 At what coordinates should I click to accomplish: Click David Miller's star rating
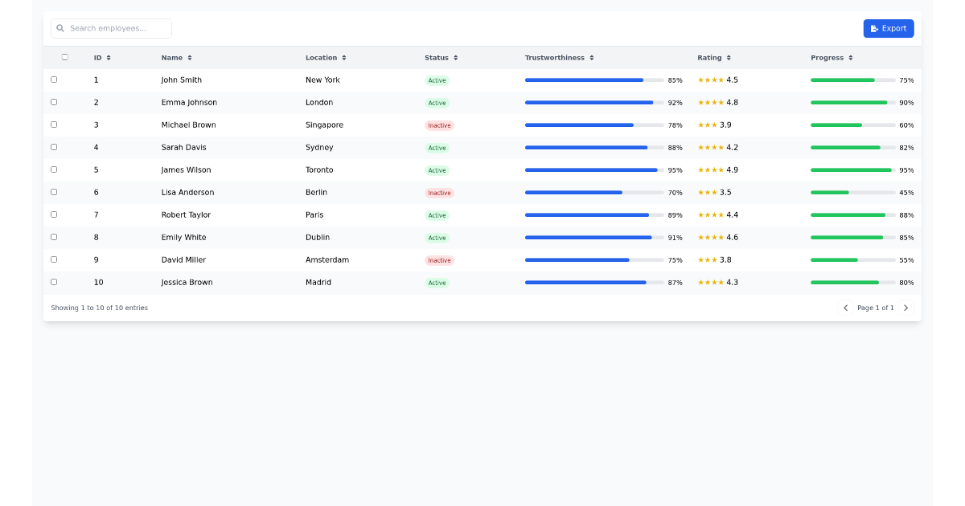click(x=707, y=260)
